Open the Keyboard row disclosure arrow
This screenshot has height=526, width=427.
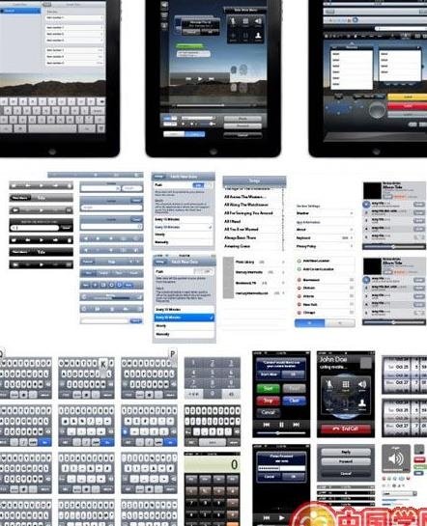coord(352,237)
